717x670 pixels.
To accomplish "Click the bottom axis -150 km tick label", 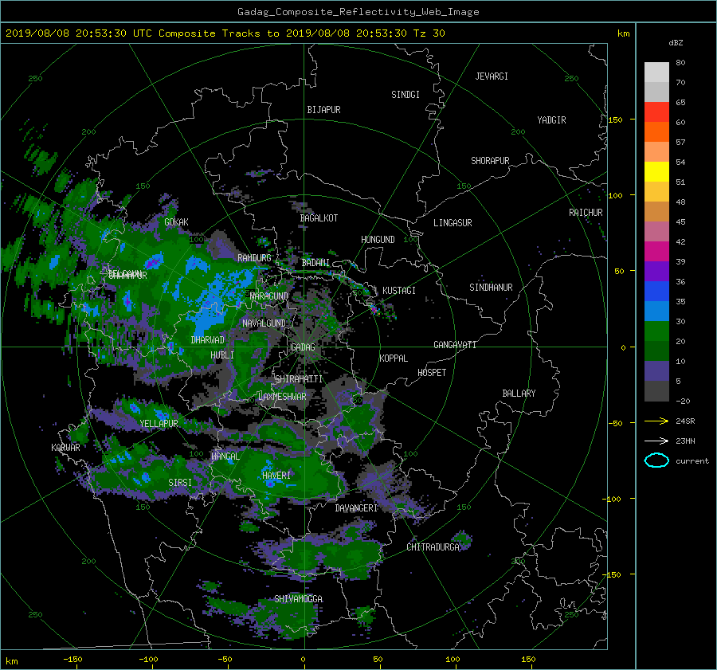I will coord(72,659).
